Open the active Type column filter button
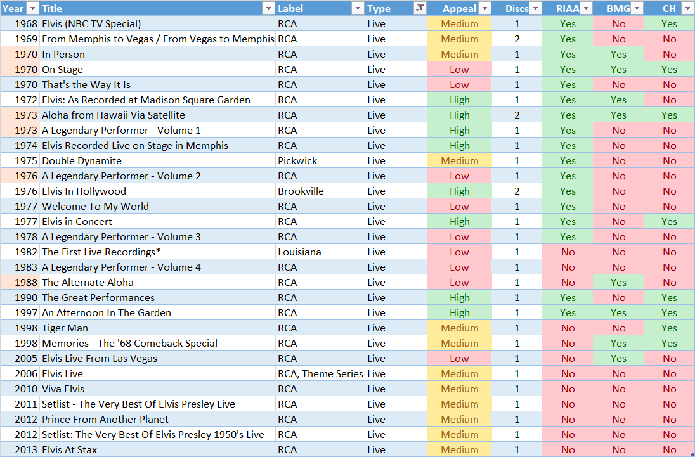This screenshot has width=695, height=457. coord(420,8)
